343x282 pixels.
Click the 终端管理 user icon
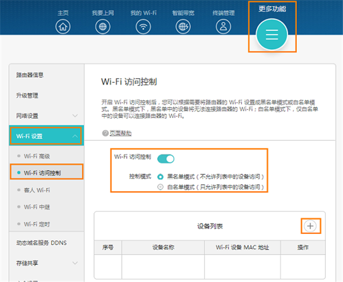tap(222, 26)
